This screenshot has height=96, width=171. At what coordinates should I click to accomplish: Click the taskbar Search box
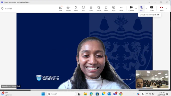pyautogui.click(x=61, y=94)
